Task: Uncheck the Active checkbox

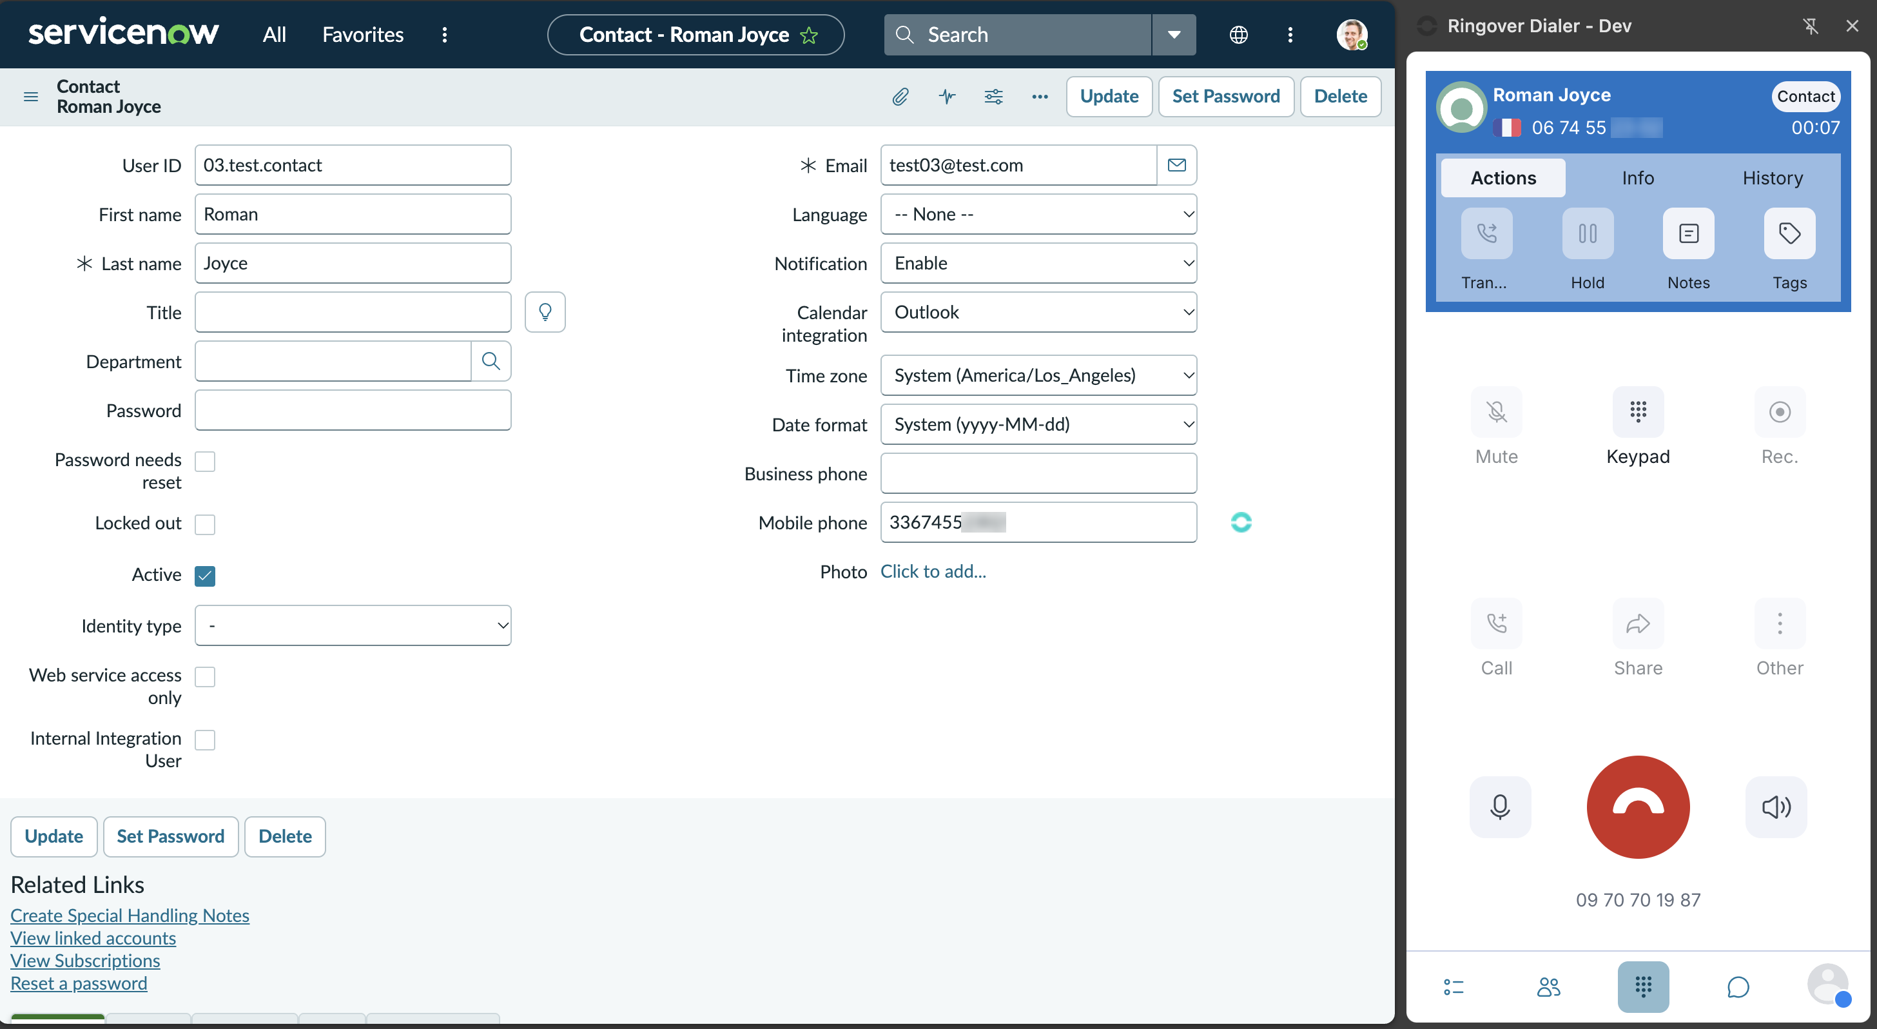Action: click(x=205, y=576)
